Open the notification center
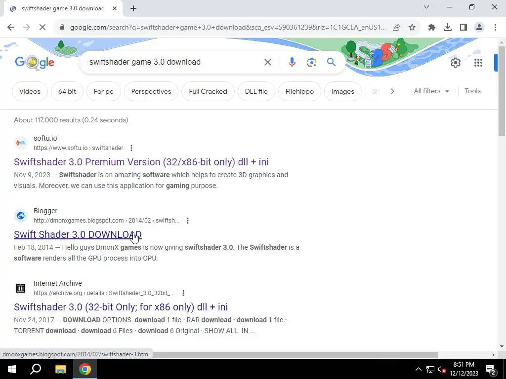 click(x=491, y=369)
